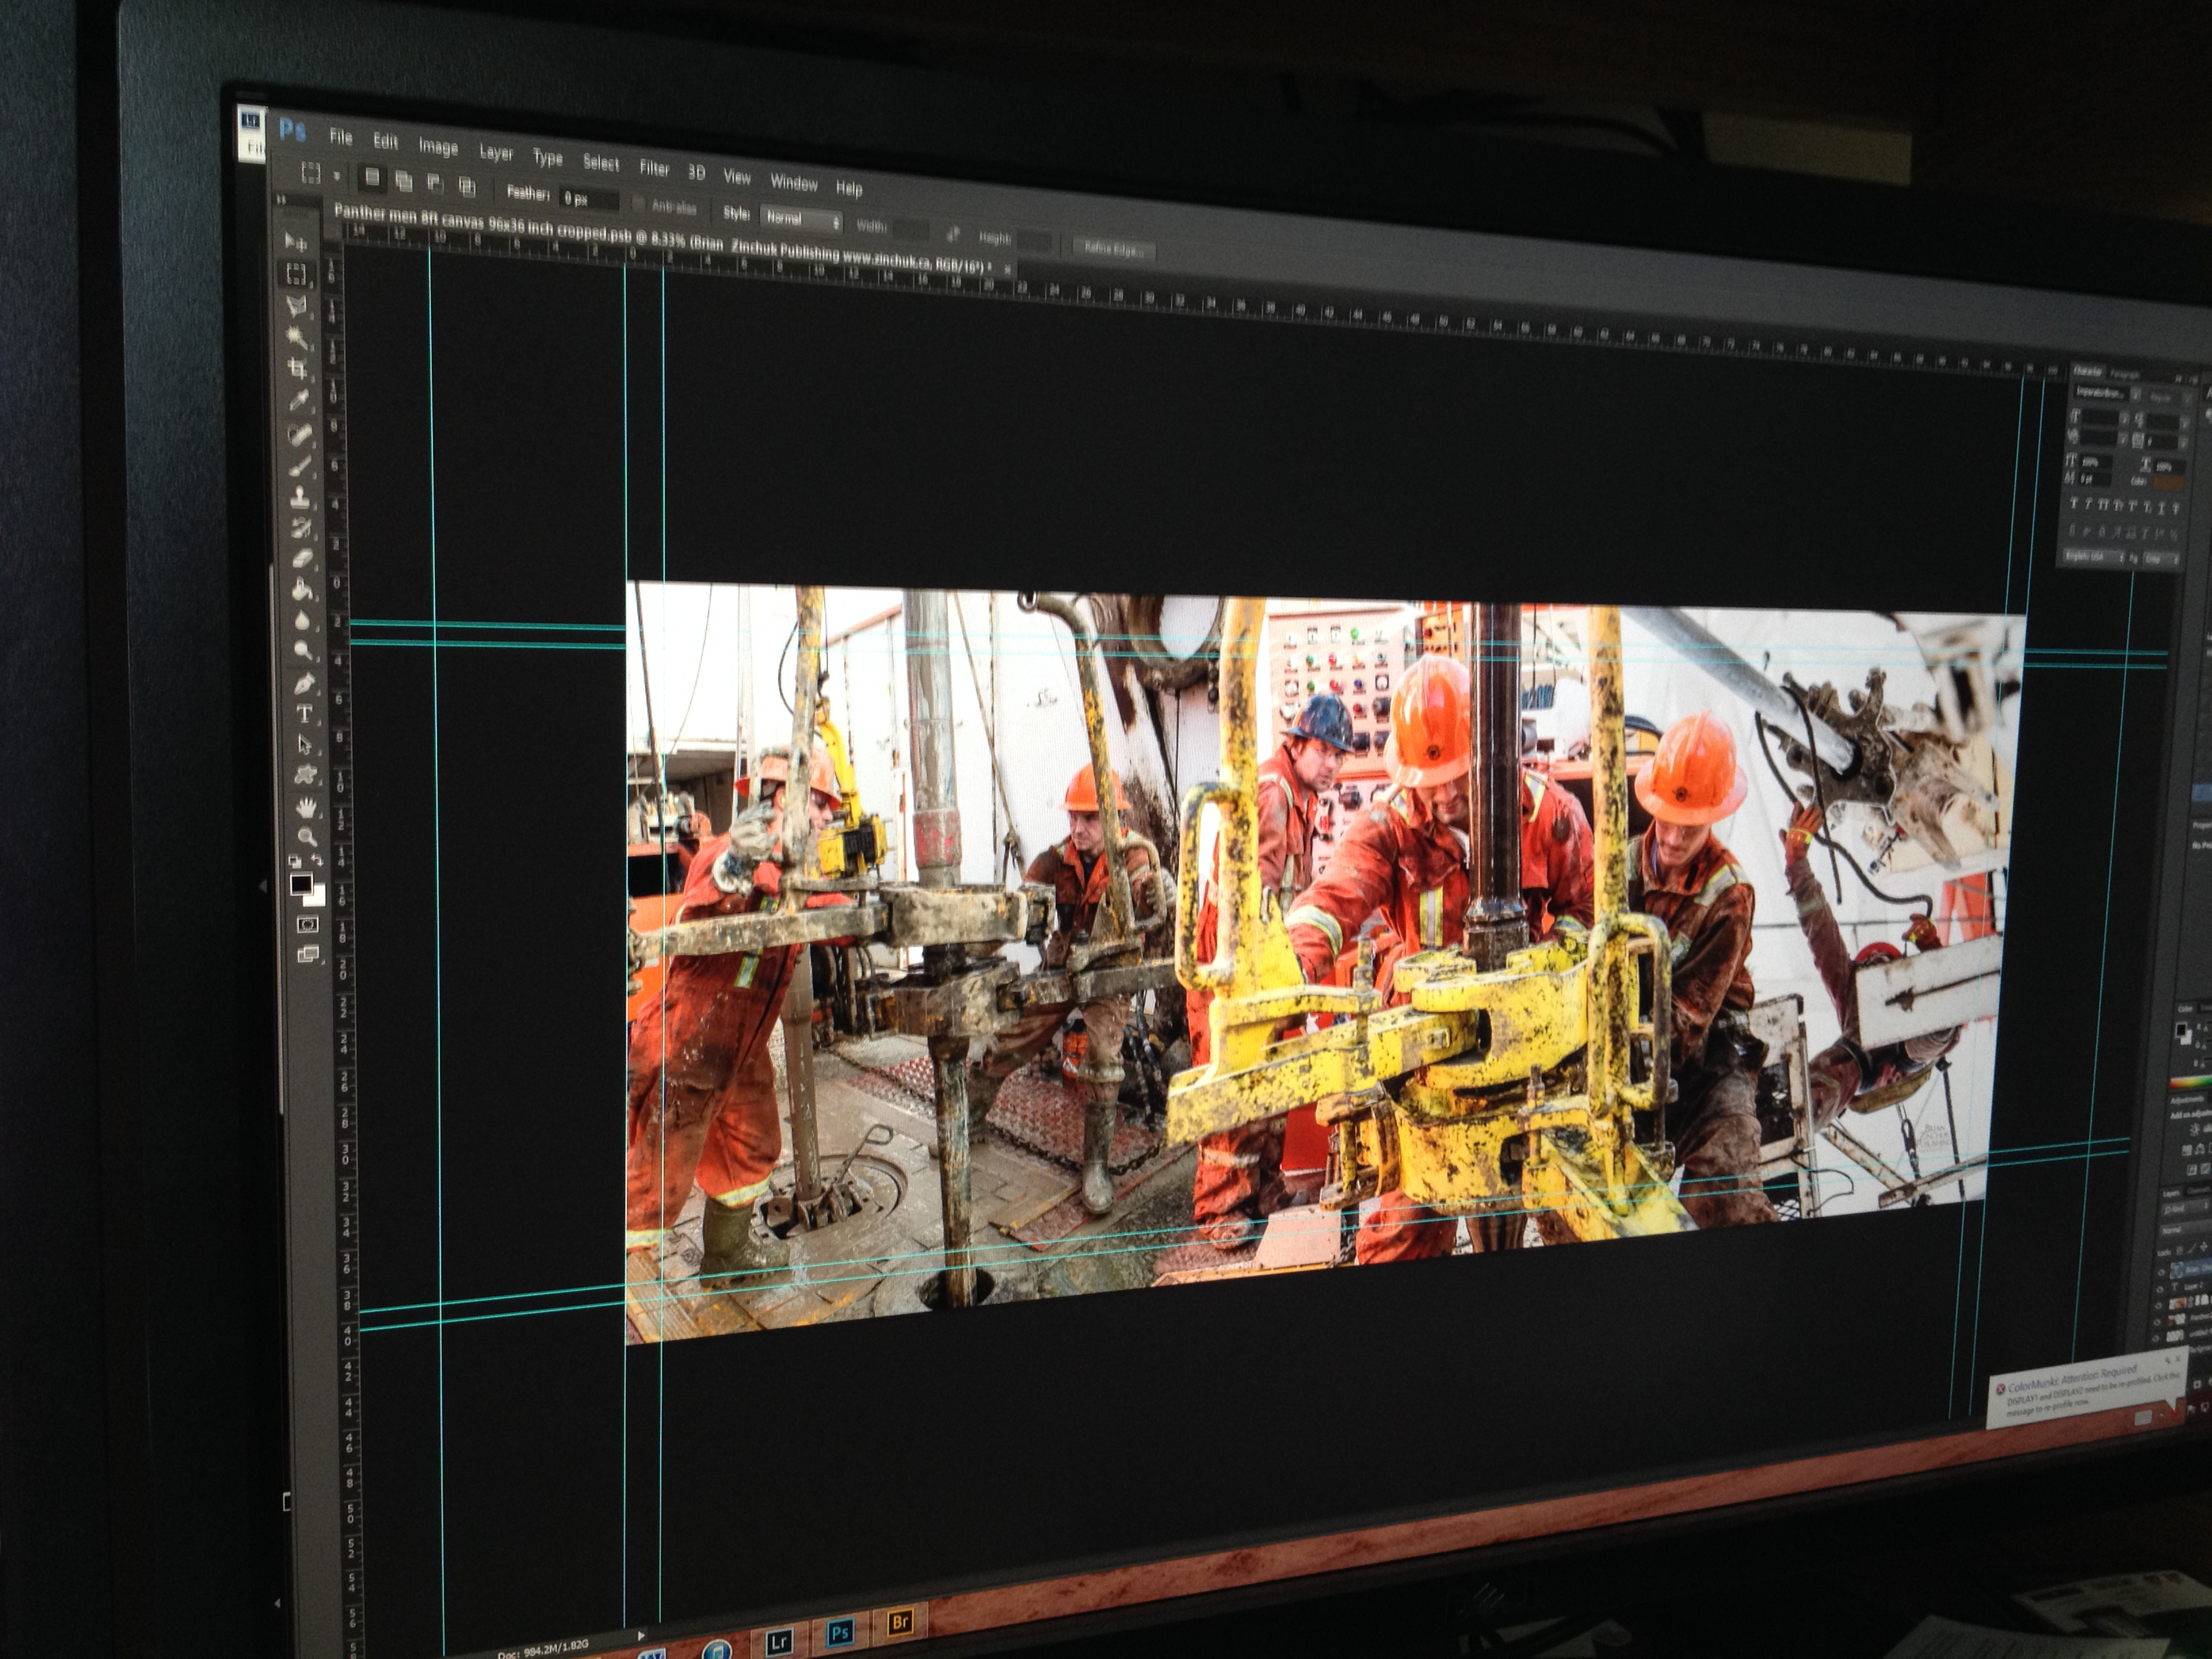Select the Move tool
The height and width of the screenshot is (1659, 2212).
(296, 241)
